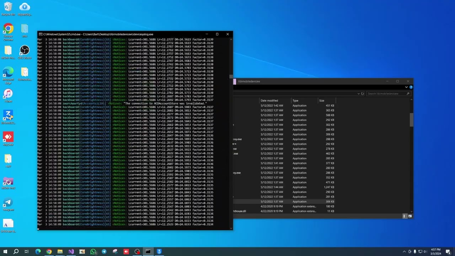455x256 pixels.
Task: Open taskbar Search
Action: tap(16, 252)
